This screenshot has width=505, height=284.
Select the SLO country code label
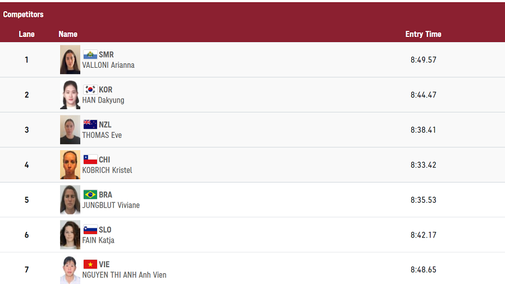pyautogui.click(x=105, y=230)
